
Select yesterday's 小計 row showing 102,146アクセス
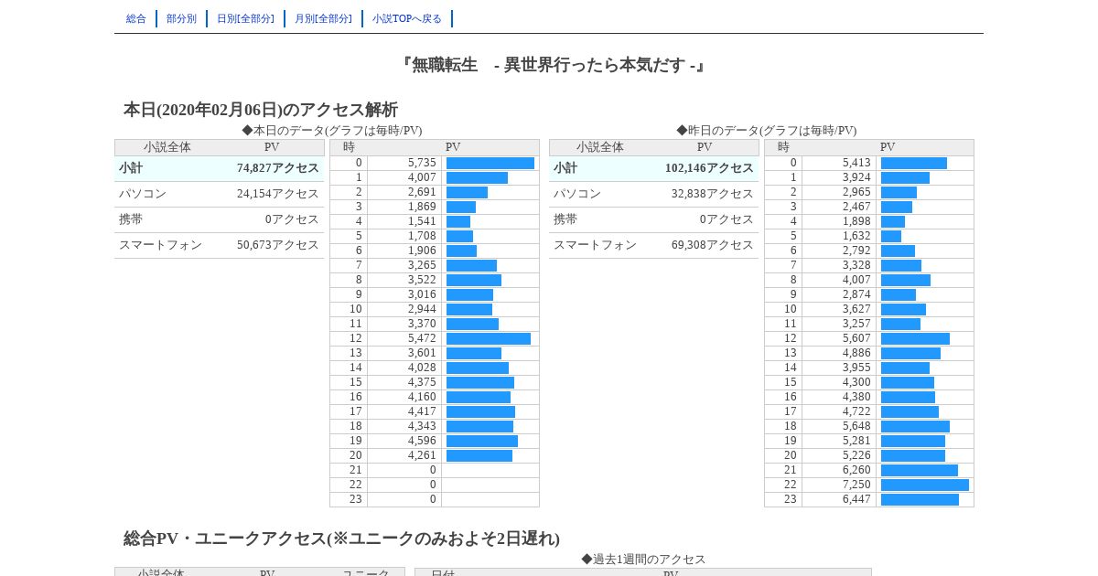(654, 169)
